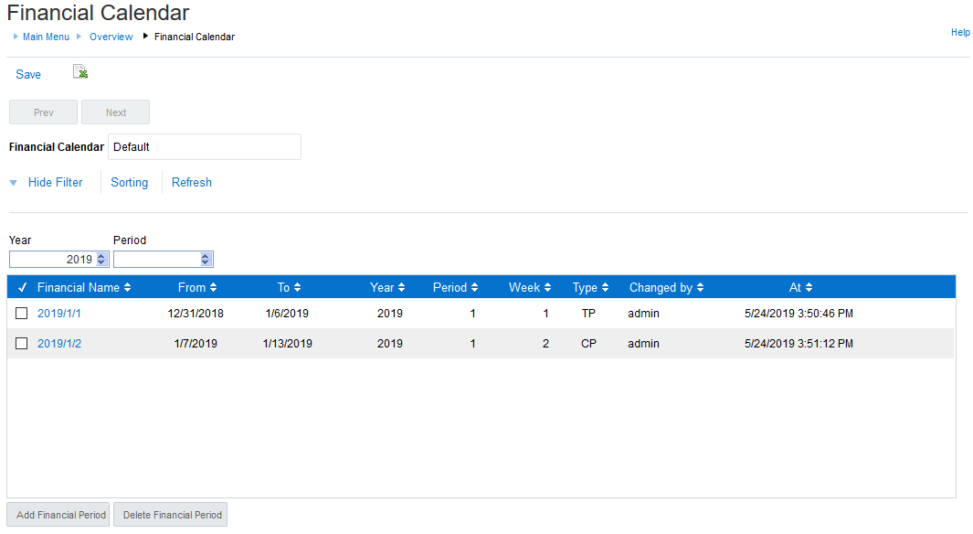Edit the Financial Calendar name field

[x=204, y=146]
